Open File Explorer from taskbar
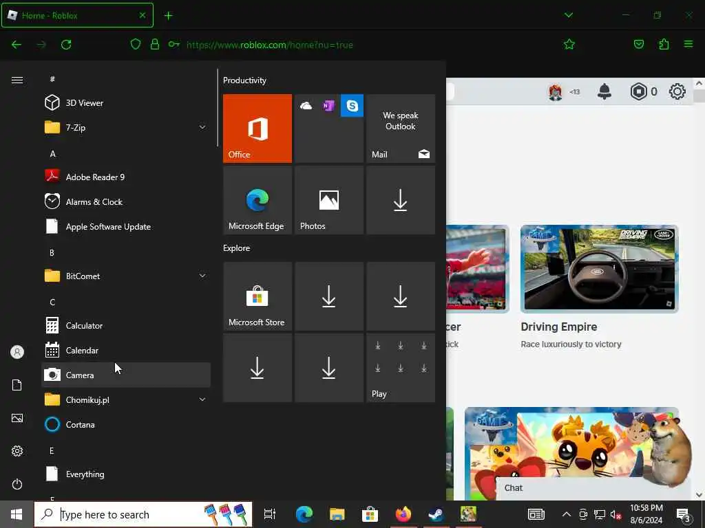The image size is (705, 528). 337,514
